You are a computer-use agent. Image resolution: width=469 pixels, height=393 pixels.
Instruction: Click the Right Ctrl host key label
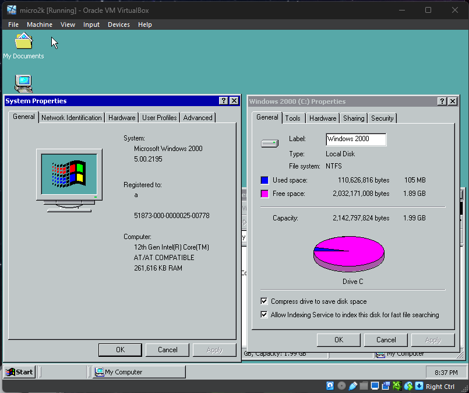pos(440,387)
